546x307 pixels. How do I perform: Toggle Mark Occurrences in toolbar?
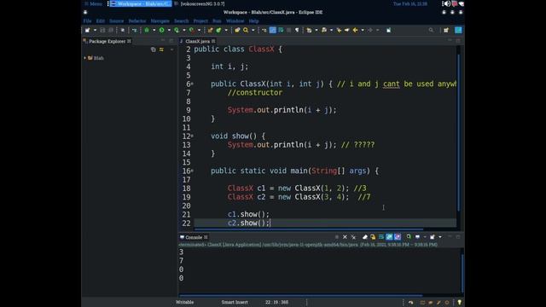tap(273, 31)
